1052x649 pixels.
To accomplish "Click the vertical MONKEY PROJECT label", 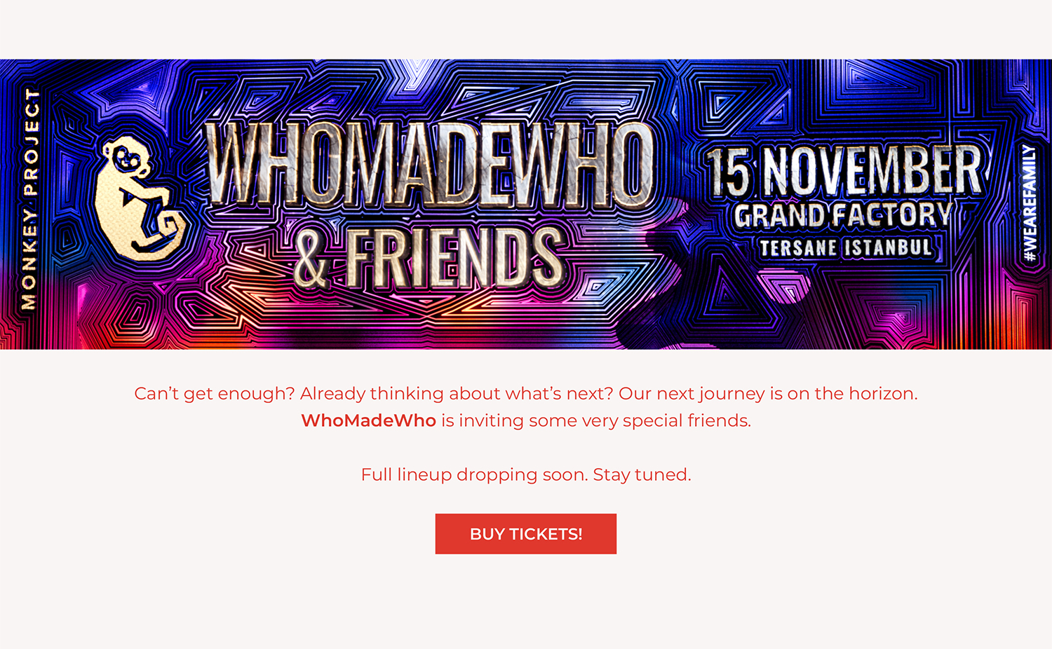I will [30, 200].
